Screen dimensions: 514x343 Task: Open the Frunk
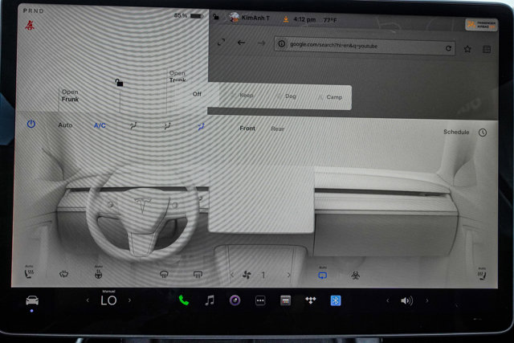[70, 96]
